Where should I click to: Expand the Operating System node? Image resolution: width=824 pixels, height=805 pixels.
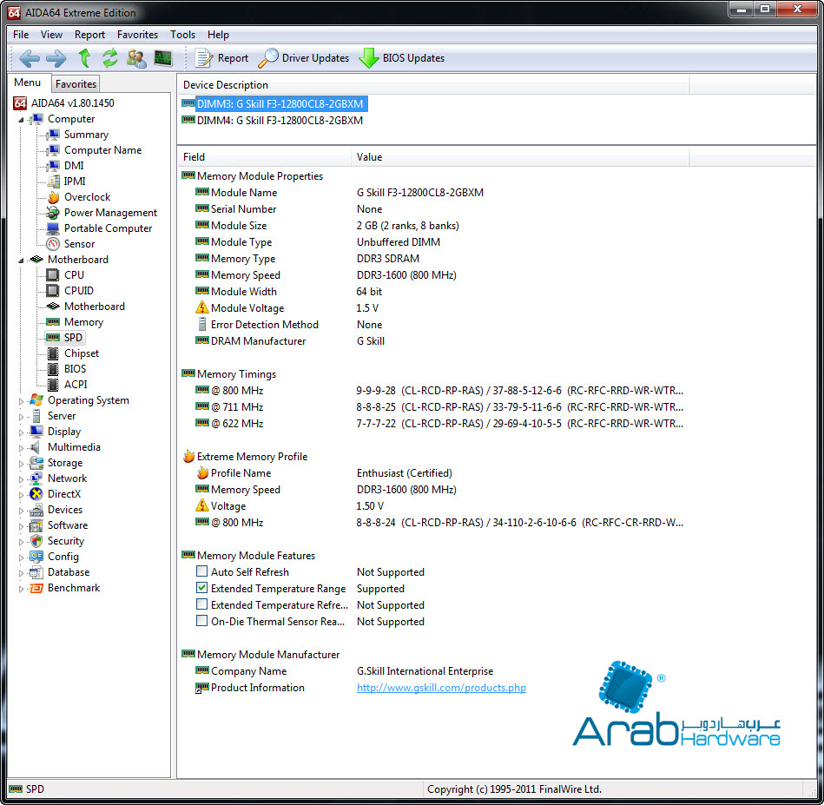[x=21, y=401]
